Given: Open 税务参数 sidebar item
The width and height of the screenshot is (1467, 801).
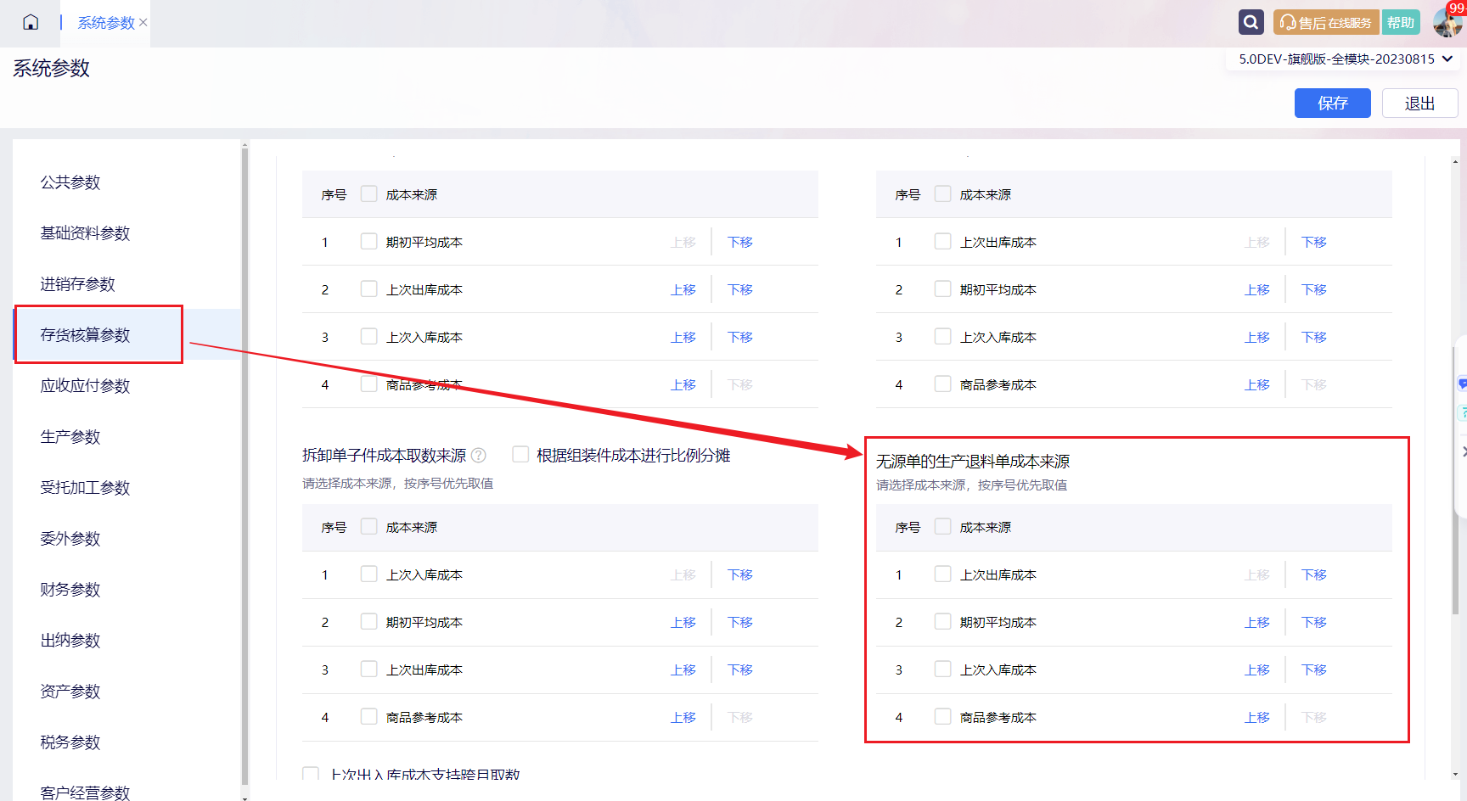Looking at the screenshot, I should pos(70,742).
